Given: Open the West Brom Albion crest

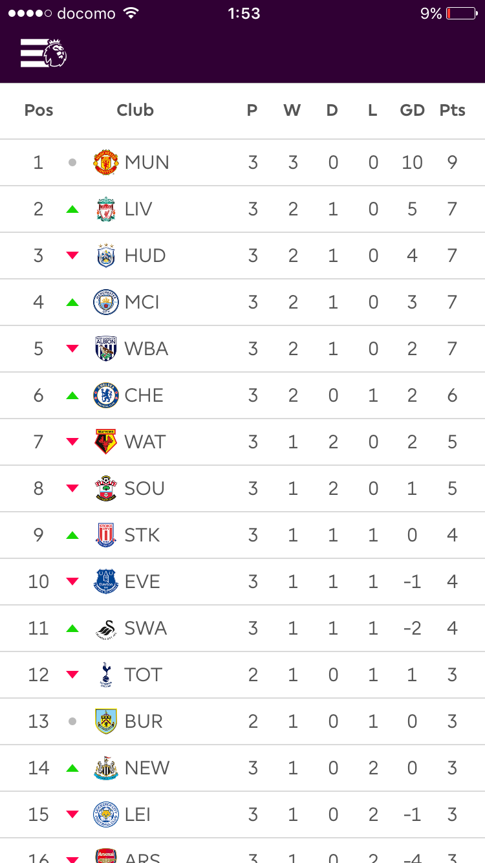Looking at the screenshot, I should [106, 349].
